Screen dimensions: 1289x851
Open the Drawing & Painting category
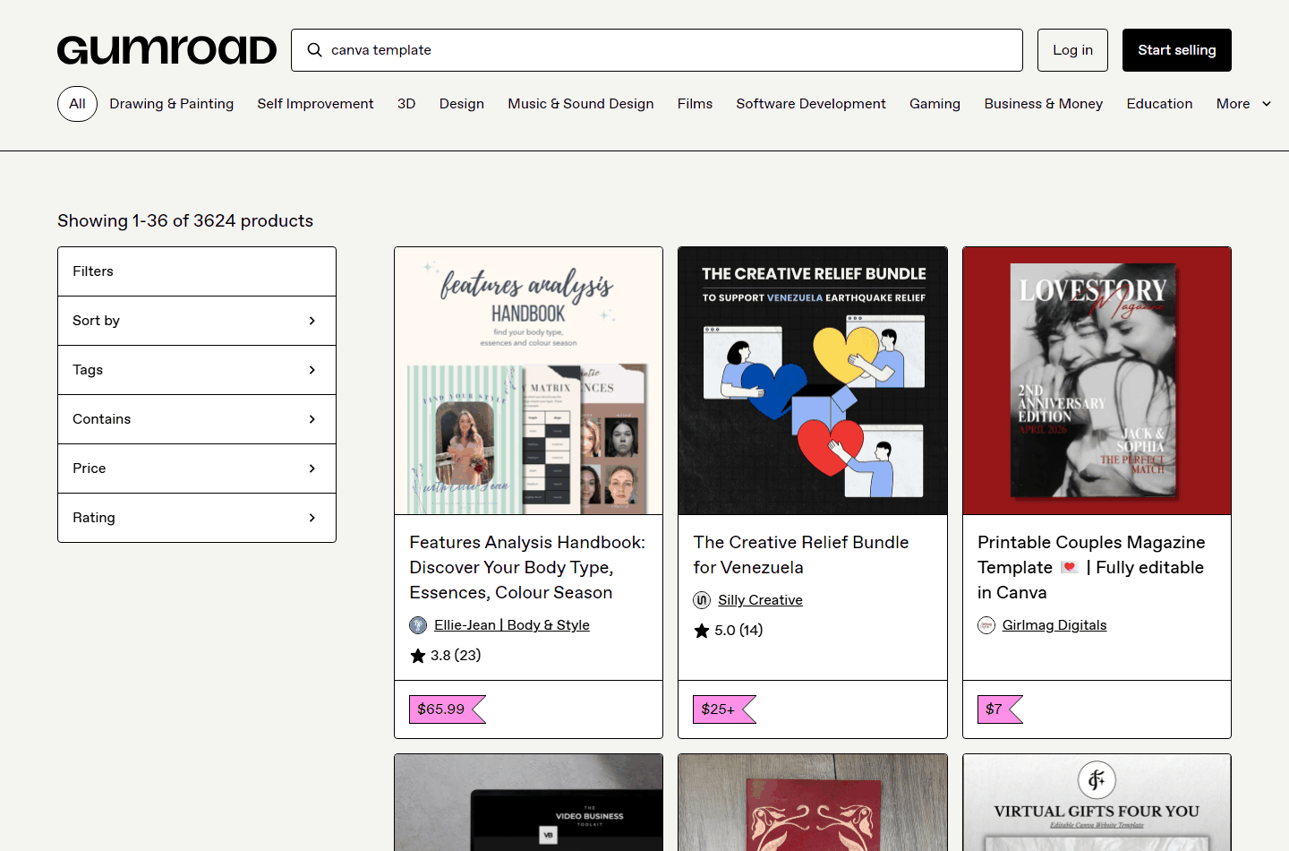[x=172, y=104]
